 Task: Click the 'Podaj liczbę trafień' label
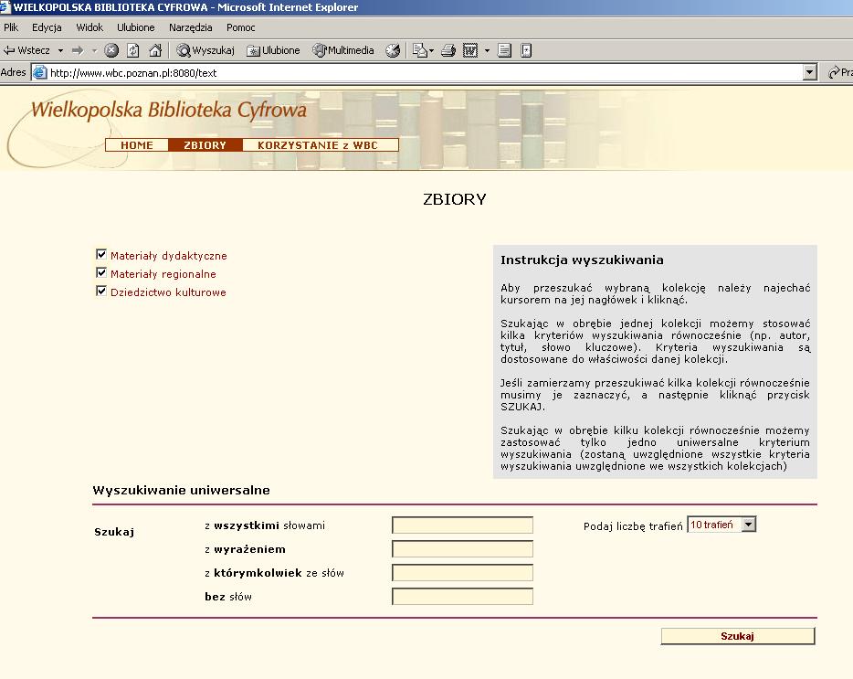pos(633,526)
